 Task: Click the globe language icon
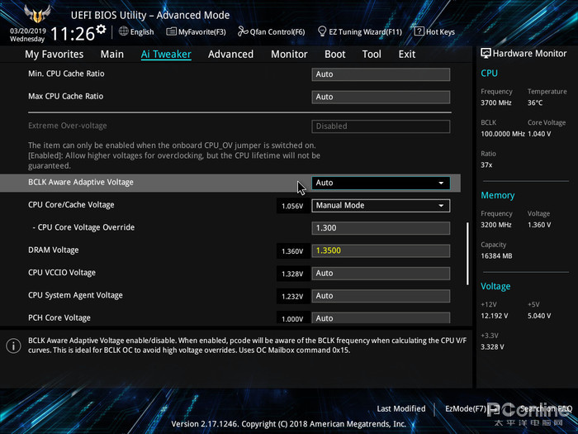pyautogui.click(x=124, y=31)
